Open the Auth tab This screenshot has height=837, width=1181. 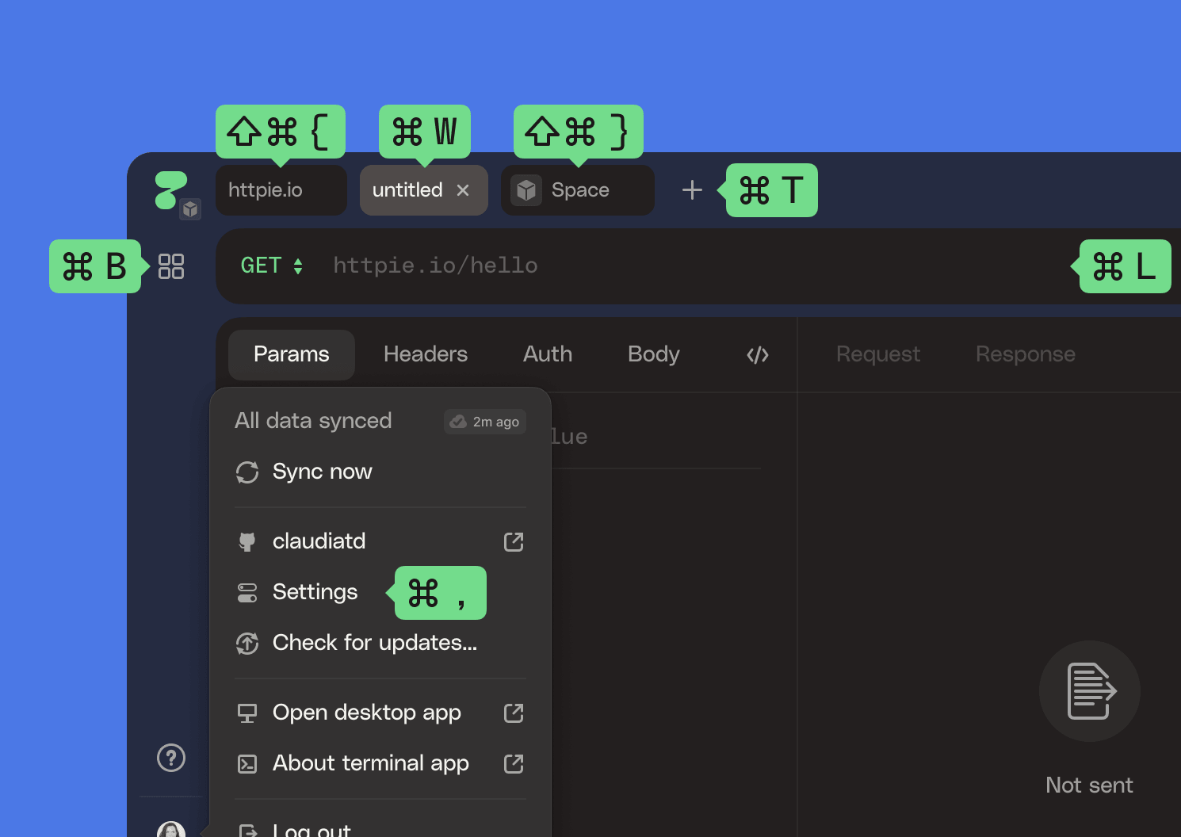point(548,354)
